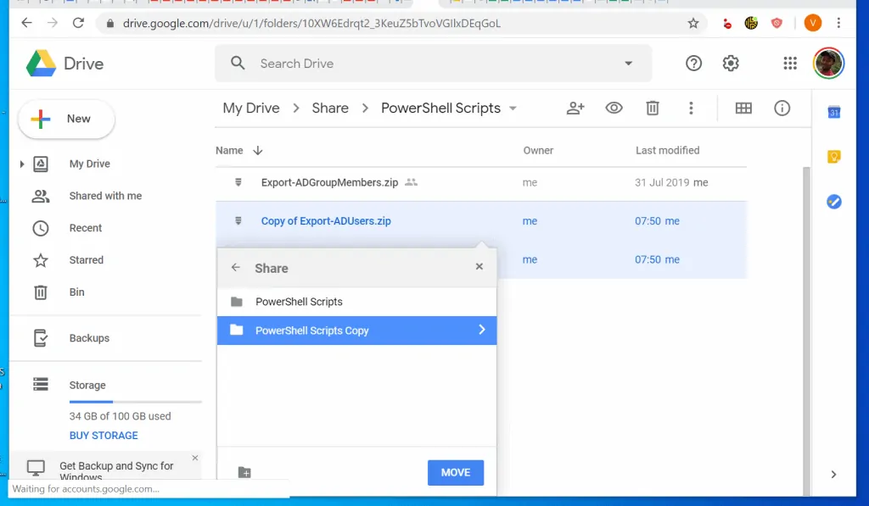Open Google Keep from side panel
Image resolution: width=869 pixels, height=506 pixels.
coord(833,157)
